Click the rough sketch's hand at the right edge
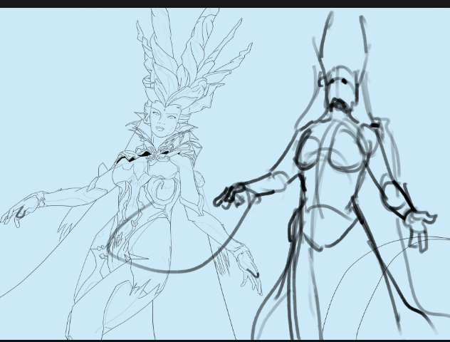Image resolution: width=450 pixels, height=342 pixels. pyautogui.click(x=422, y=224)
